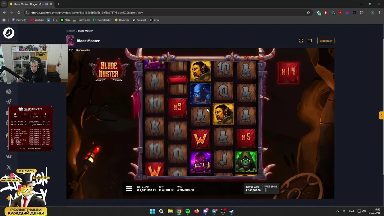
Task: View site information icon in address bar
Action: (27, 13)
